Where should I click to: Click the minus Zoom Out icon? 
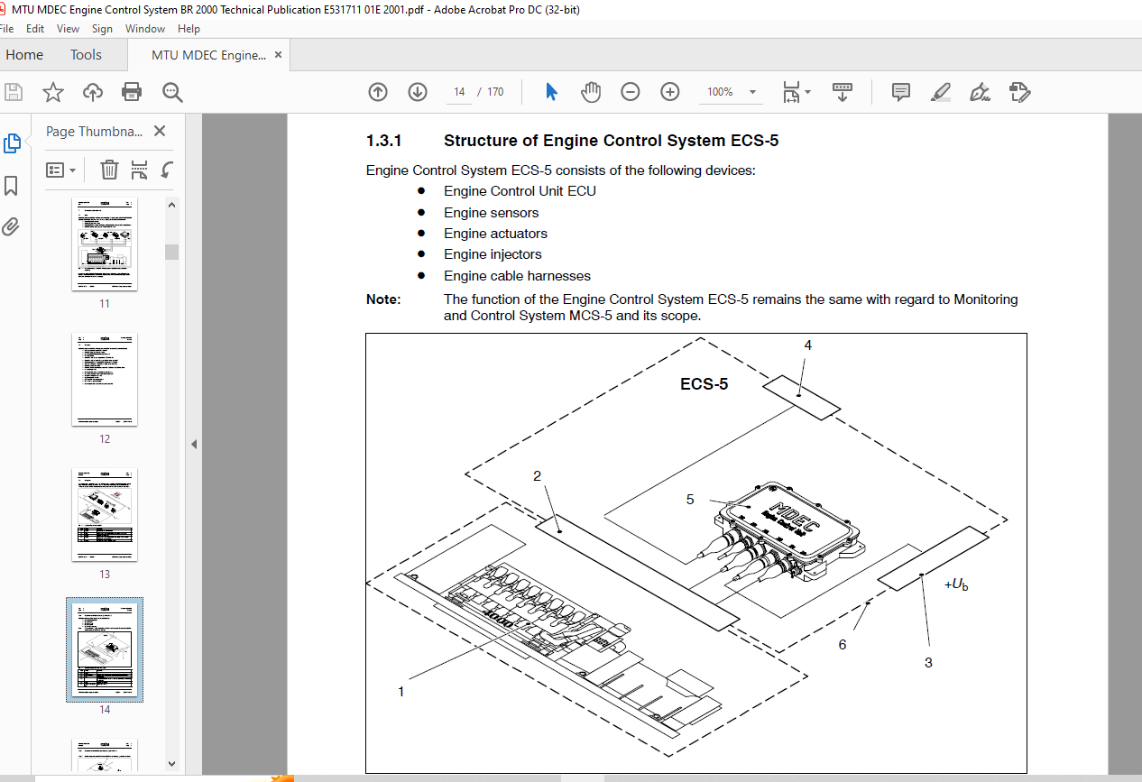click(631, 92)
